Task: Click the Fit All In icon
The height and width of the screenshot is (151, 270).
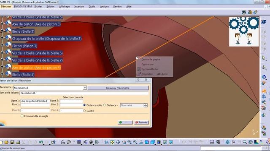Action: [112, 142]
